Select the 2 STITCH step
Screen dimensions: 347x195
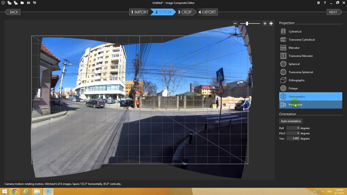pos(163,12)
